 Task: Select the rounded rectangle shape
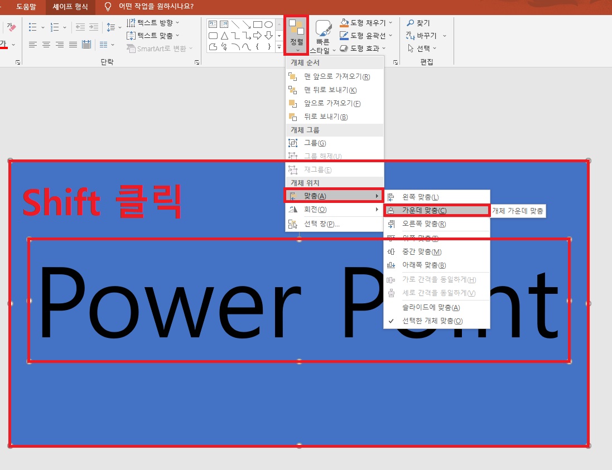213,36
